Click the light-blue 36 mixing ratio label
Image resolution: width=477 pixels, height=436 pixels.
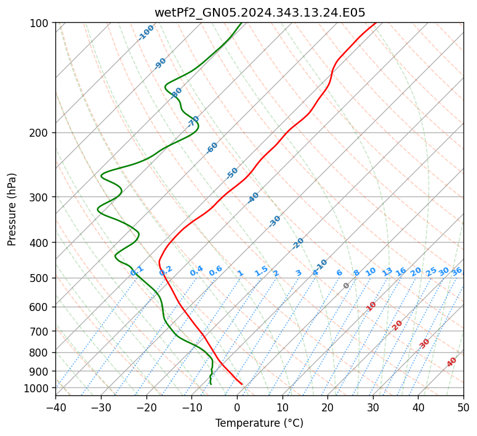457,272
